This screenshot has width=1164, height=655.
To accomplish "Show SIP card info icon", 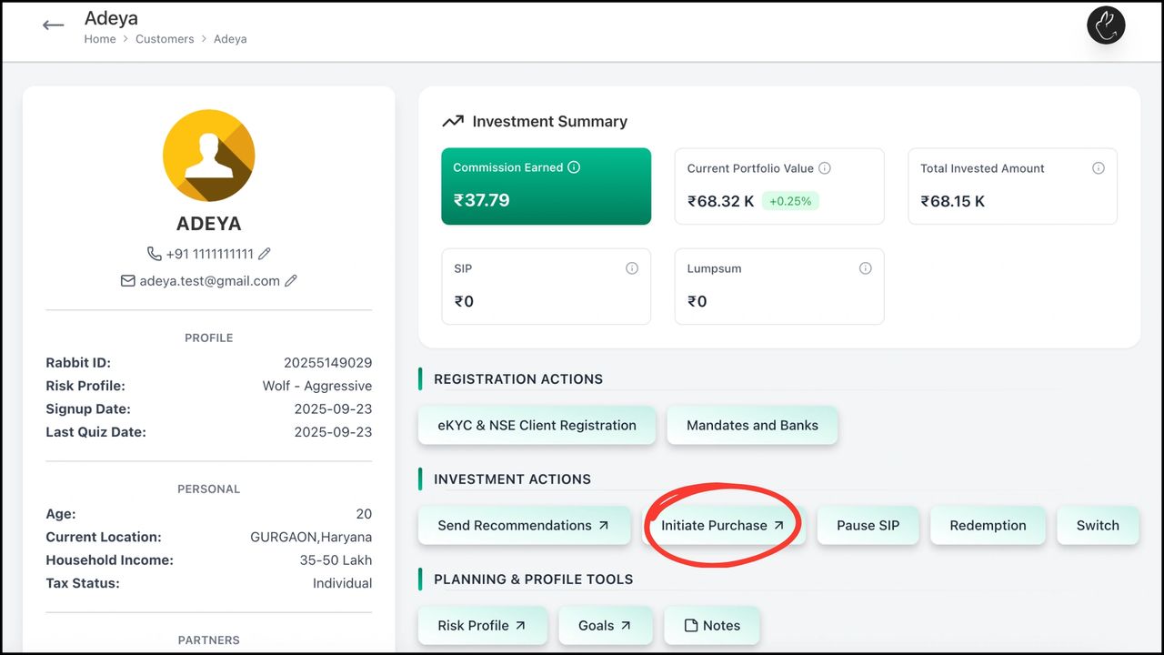I will [x=632, y=268].
